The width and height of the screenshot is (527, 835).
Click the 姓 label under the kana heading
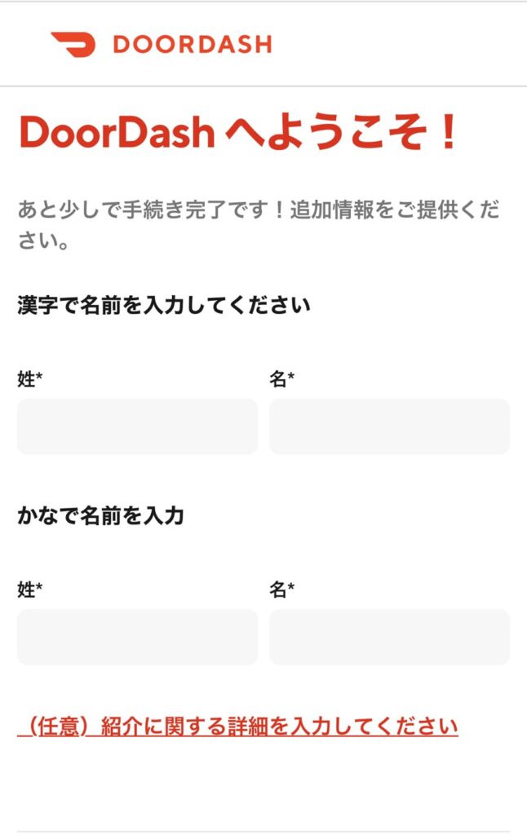pos(25,590)
